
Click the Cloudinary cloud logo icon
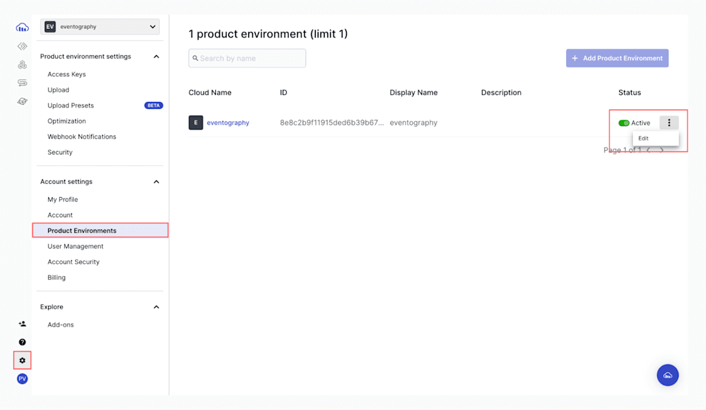22,28
